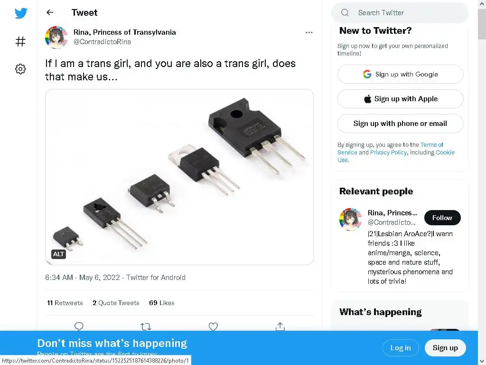View the 11 Retweets list
The height and width of the screenshot is (365, 486).
tap(65, 303)
